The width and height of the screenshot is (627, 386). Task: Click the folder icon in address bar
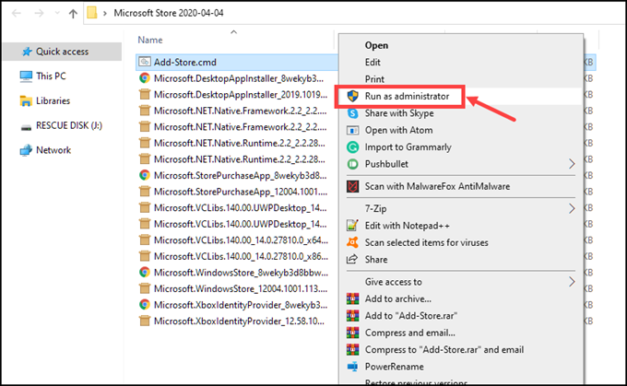point(92,13)
